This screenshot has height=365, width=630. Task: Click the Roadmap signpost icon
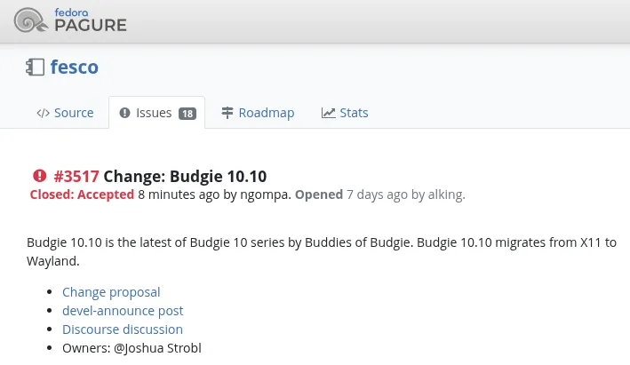click(227, 113)
